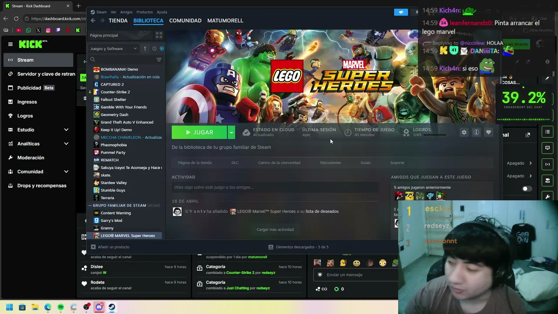Open Spotify from the taskbar

(61, 307)
